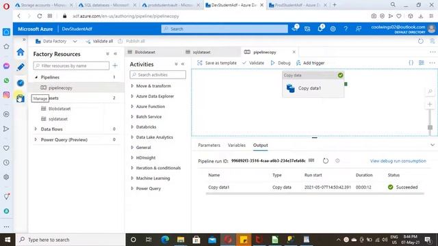
Task: Open the Monitor gauge icon
Action: click(x=21, y=83)
